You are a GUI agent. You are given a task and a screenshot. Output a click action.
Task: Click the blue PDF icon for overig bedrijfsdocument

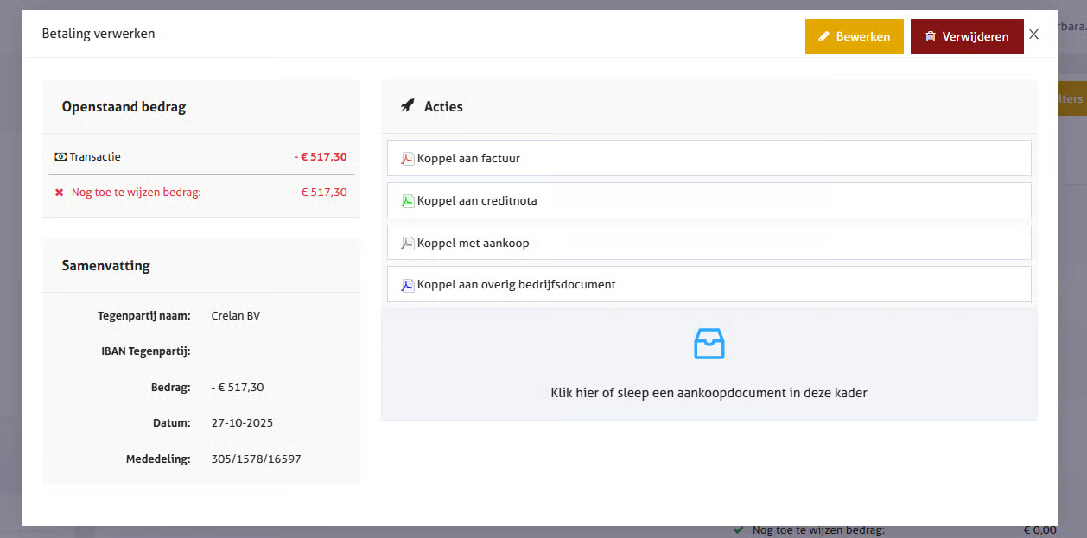click(x=408, y=285)
